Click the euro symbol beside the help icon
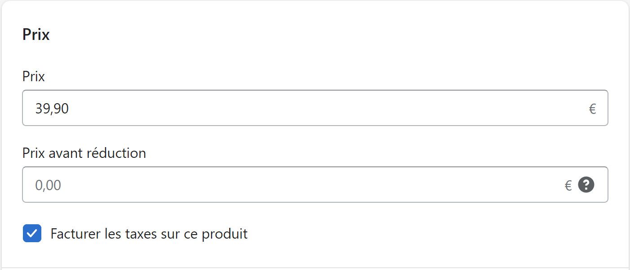The height and width of the screenshot is (270, 630). tap(568, 185)
